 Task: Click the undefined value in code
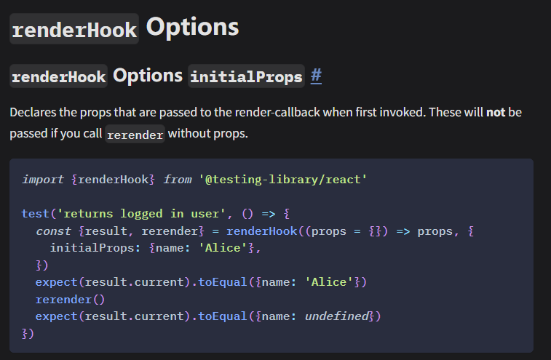point(336,317)
